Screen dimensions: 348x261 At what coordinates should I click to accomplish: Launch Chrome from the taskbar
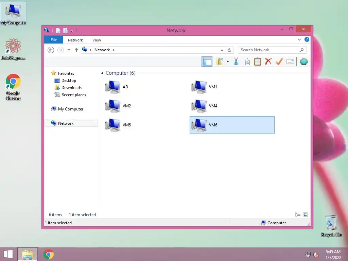(x=49, y=254)
